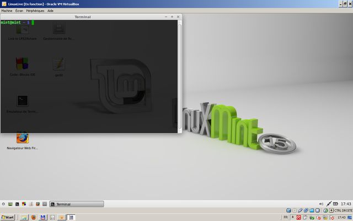
Task: Open the Périphériques menu
Action: [x=35, y=10]
